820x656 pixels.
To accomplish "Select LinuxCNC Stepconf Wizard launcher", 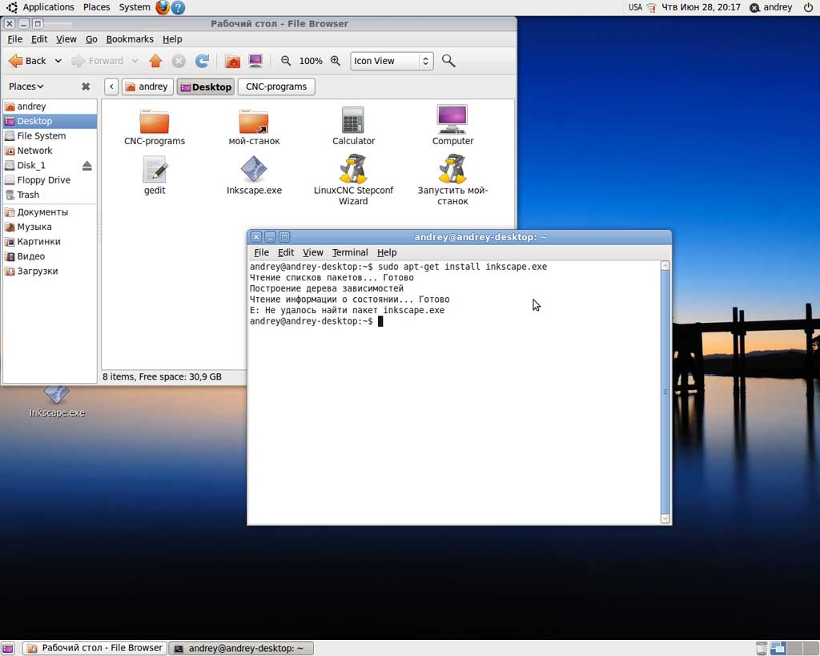I will pos(353,180).
